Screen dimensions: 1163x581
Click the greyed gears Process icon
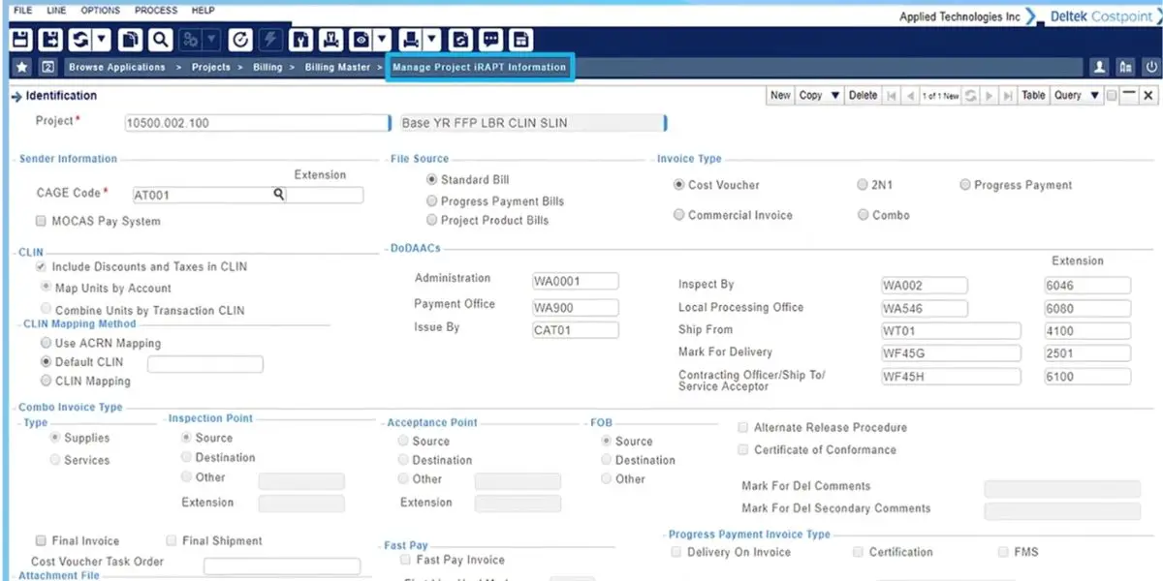[x=190, y=40]
